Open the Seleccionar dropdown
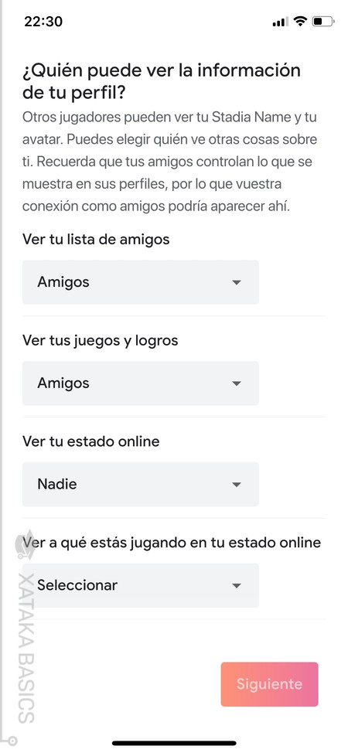Image resolution: width=348 pixels, height=753 pixels. pos(140,585)
